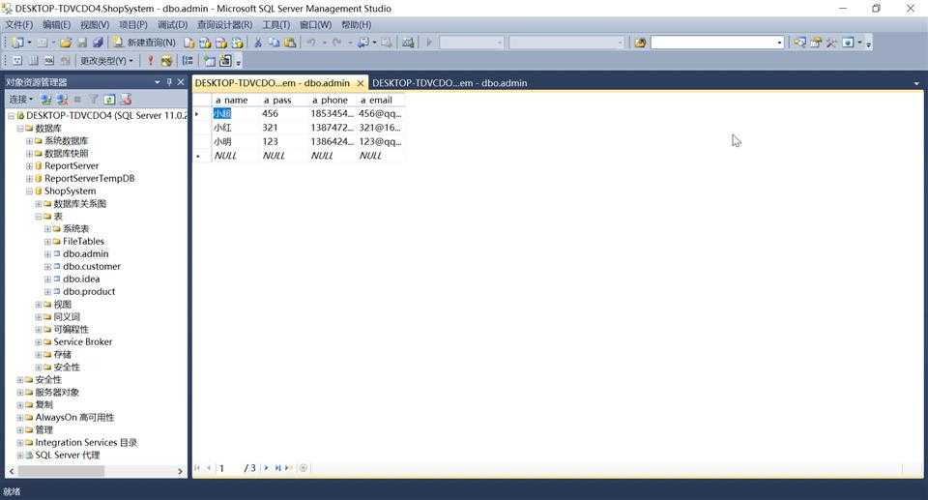The width and height of the screenshot is (928, 500).
Task: Expand the dbo.customer table node
Action: tap(48, 267)
